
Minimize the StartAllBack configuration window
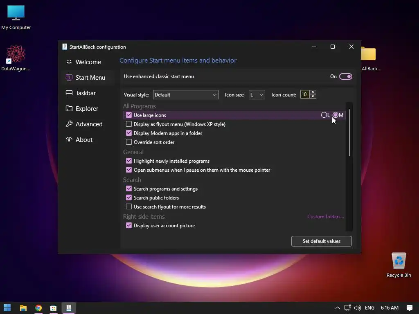click(314, 47)
